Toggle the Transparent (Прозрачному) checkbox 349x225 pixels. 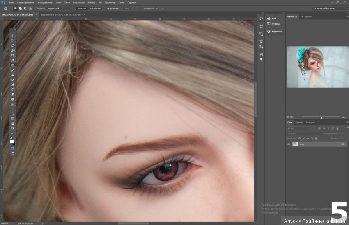coord(105,9)
